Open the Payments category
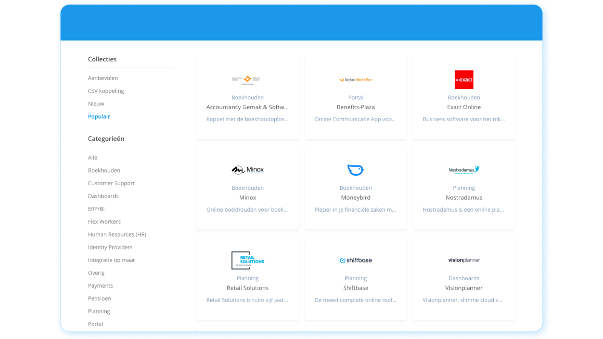Screen dimensions: 603x339 (100, 286)
